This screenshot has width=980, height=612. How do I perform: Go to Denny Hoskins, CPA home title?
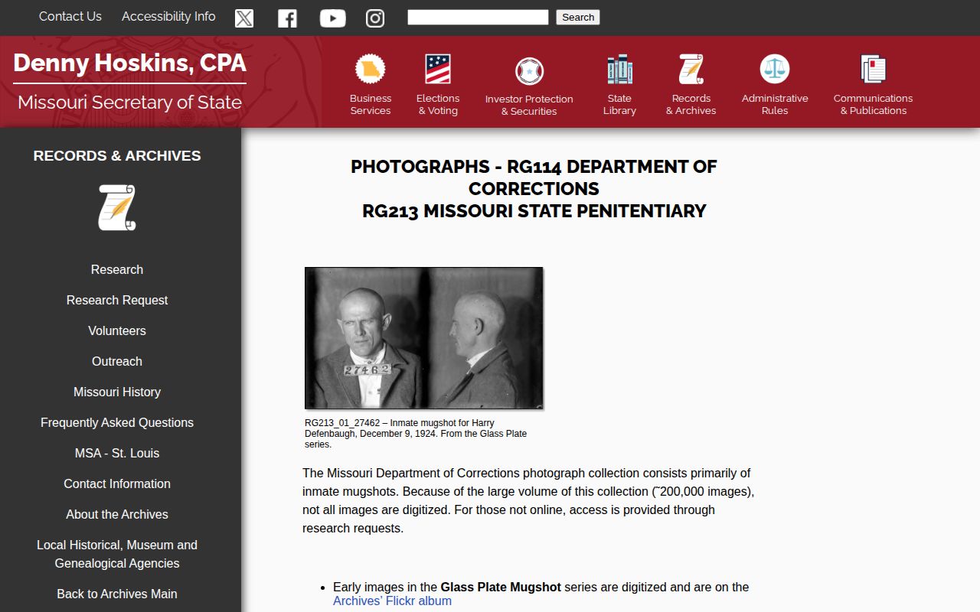129,63
